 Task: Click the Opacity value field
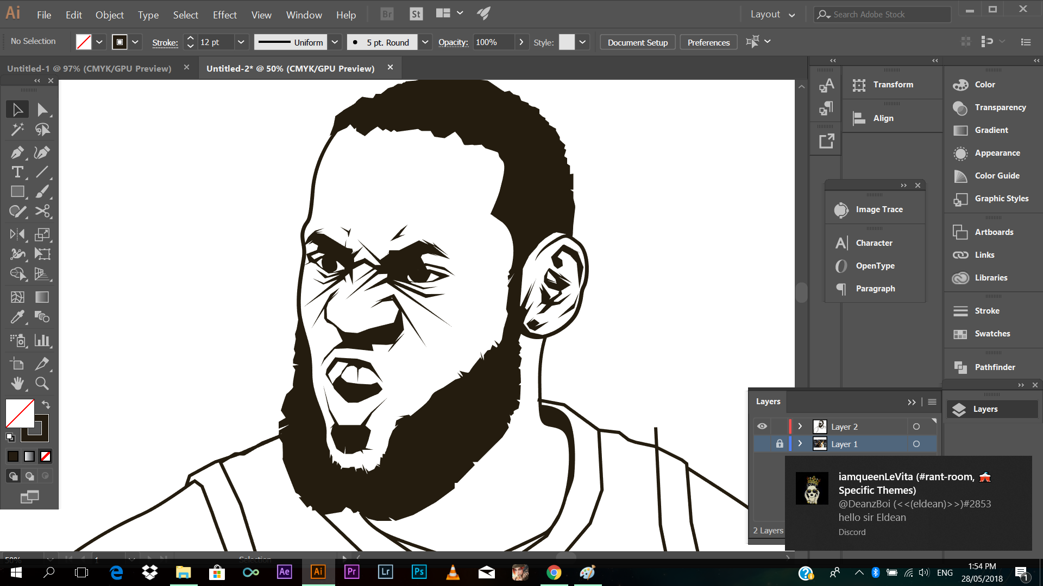[493, 42]
